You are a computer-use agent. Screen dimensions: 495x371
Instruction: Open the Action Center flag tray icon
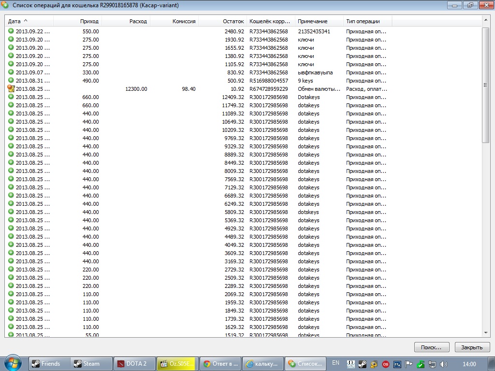[x=409, y=364]
